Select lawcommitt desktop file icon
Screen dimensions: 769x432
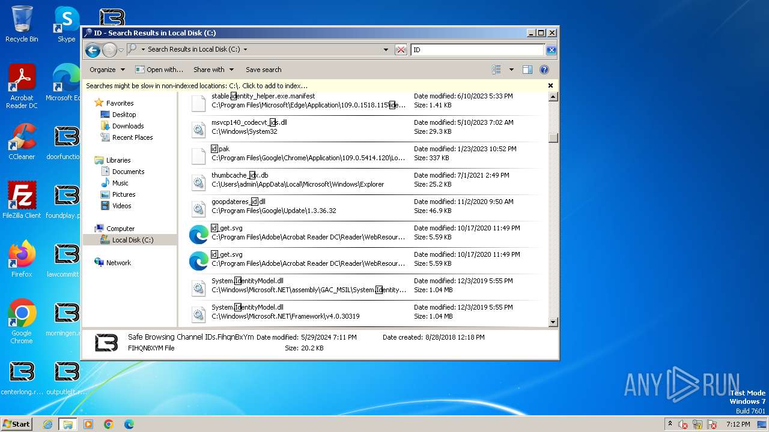click(64, 259)
